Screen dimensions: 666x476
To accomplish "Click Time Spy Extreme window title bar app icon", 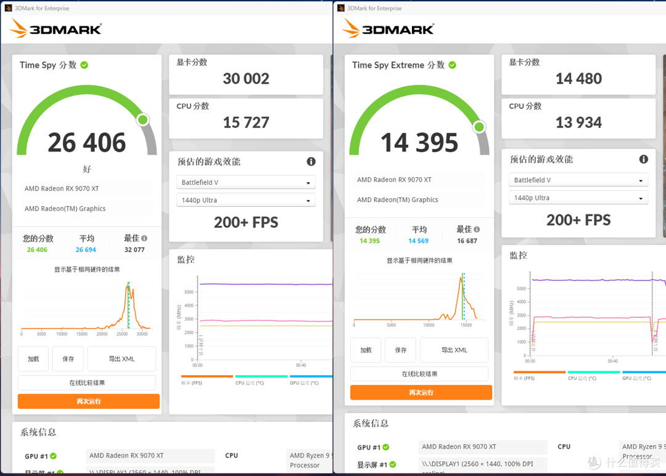I will (340, 8).
